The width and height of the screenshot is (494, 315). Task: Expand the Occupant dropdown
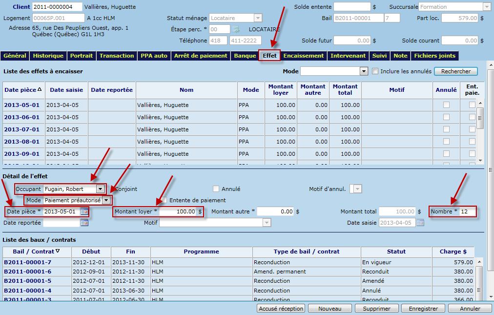(x=100, y=189)
